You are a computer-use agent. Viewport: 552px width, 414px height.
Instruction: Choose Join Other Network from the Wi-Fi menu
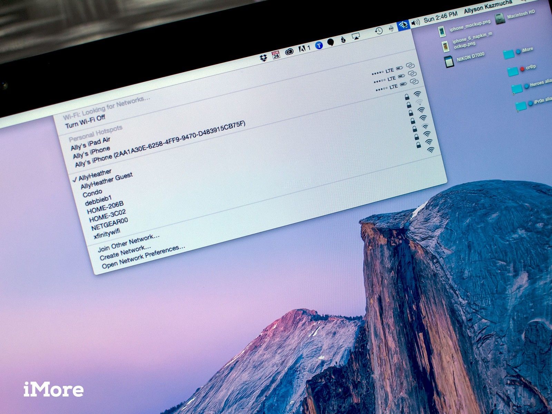point(128,243)
